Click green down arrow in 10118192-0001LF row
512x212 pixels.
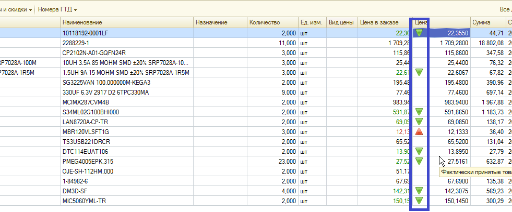coord(419,33)
